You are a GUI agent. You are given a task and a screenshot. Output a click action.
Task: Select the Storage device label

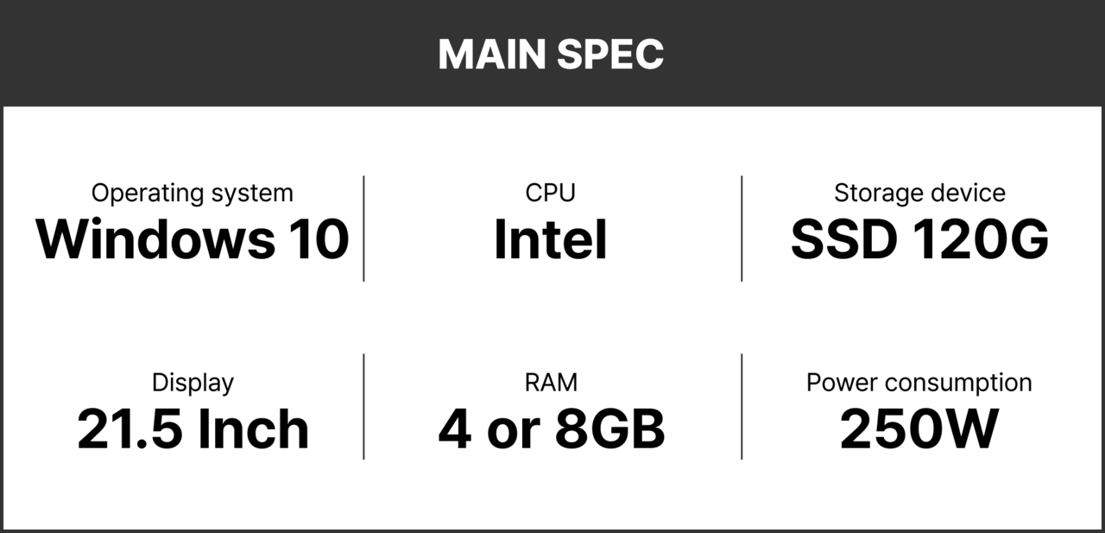click(x=919, y=193)
